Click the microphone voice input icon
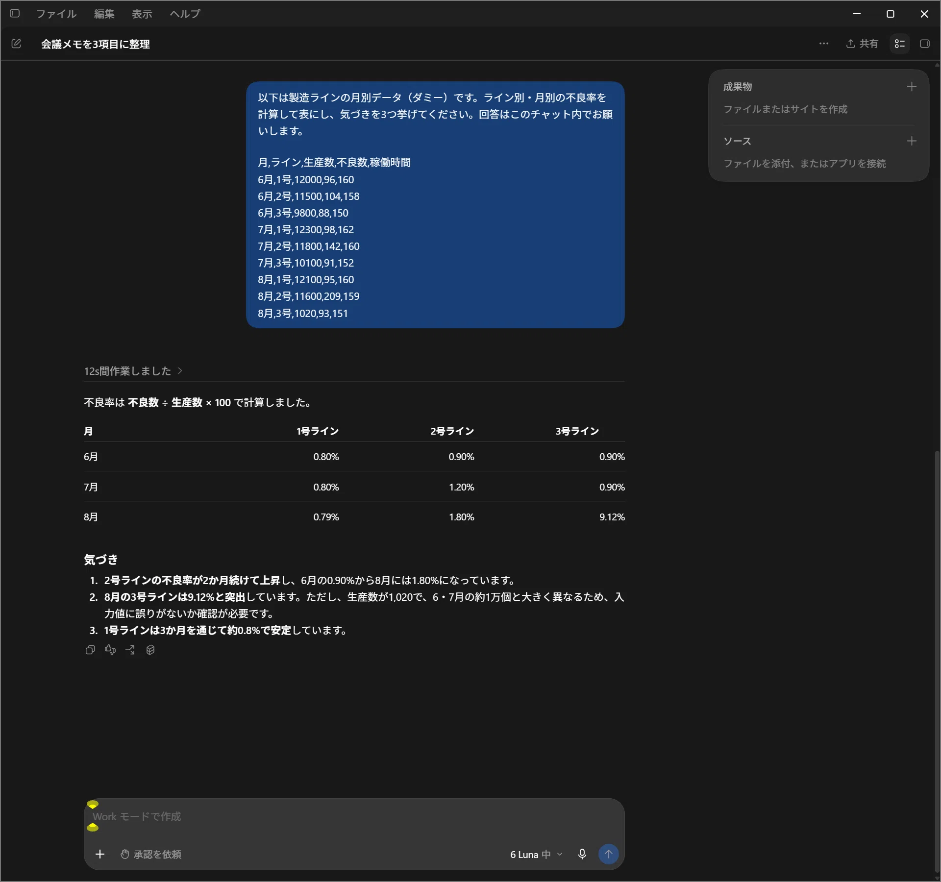 [582, 854]
